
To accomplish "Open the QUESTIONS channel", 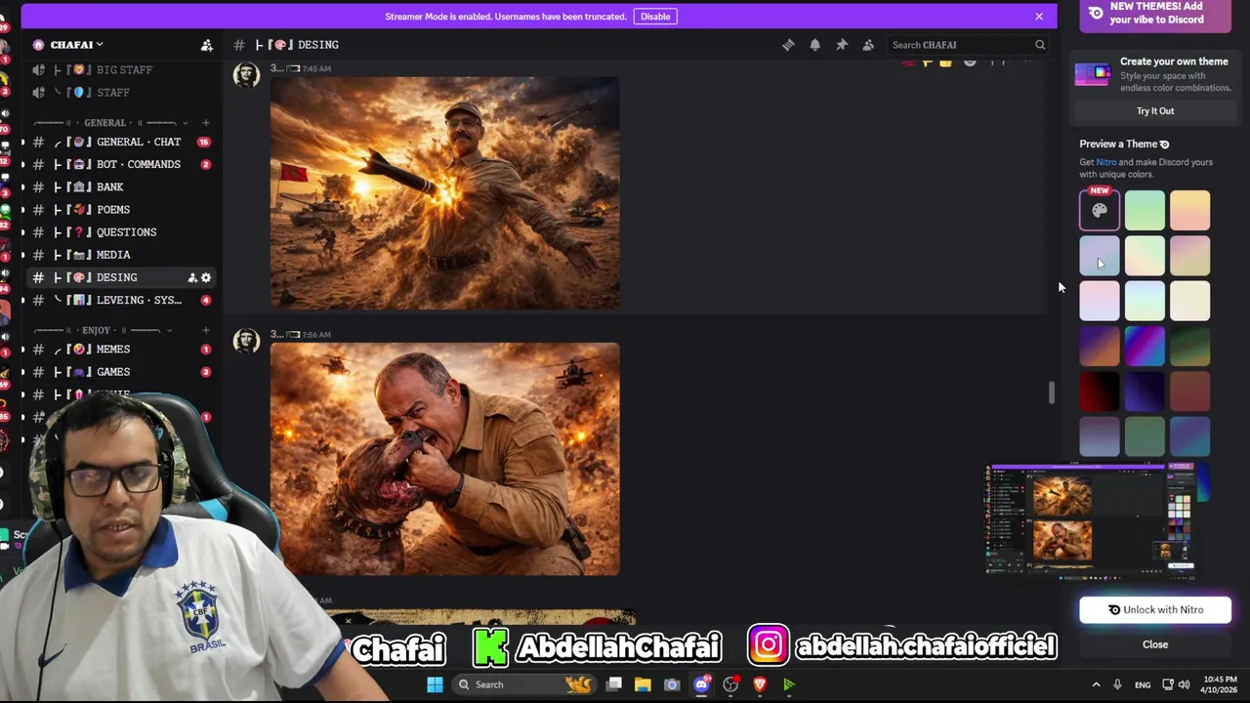I will pos(122,232).
